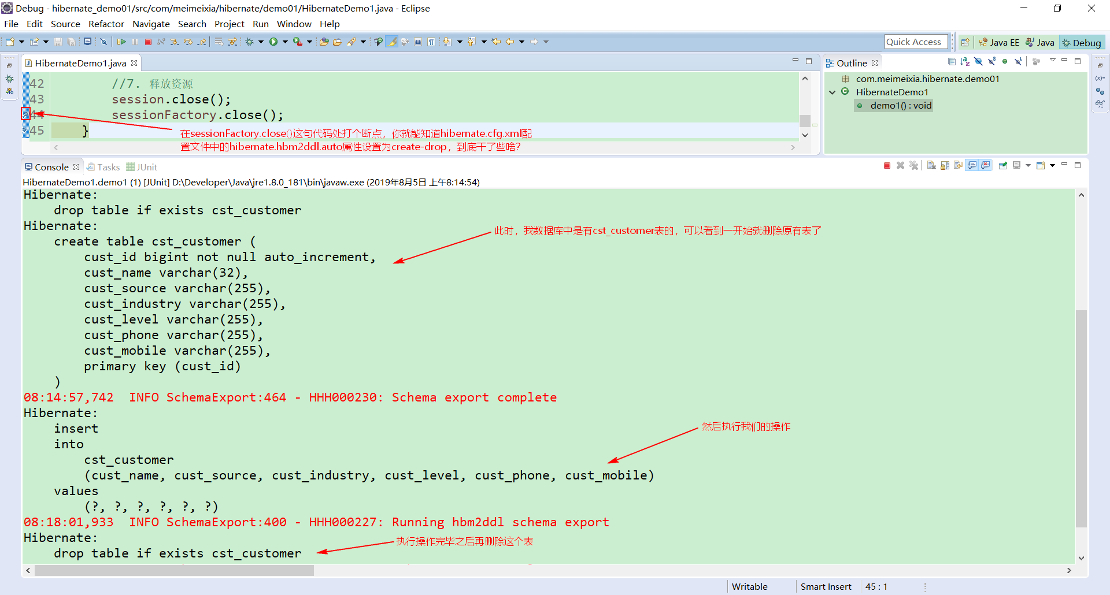This screenshot has height=595, width=1110.
Task: Click the Resume debug icon
Action: (122, 42)
